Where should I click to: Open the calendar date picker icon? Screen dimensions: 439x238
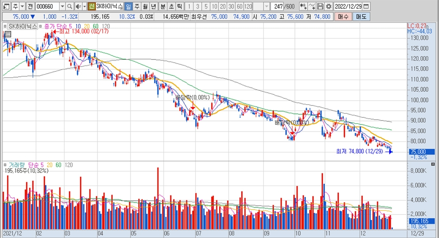pos(366,7)
